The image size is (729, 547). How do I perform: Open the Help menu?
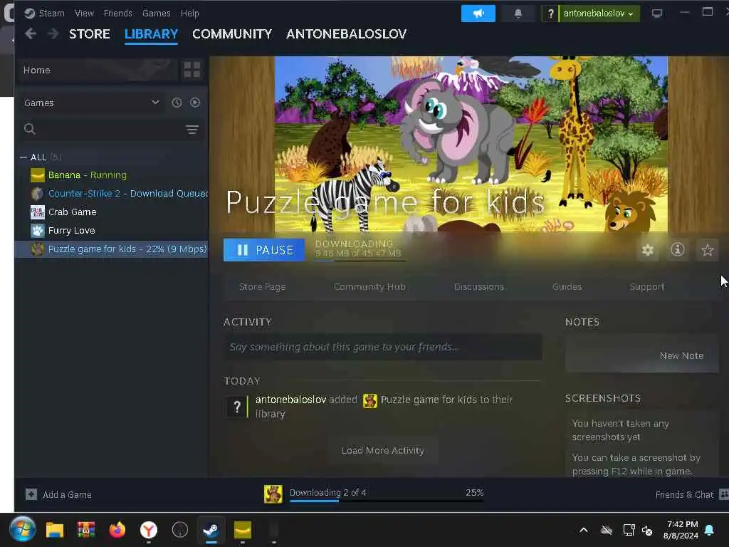click(189, 13)
